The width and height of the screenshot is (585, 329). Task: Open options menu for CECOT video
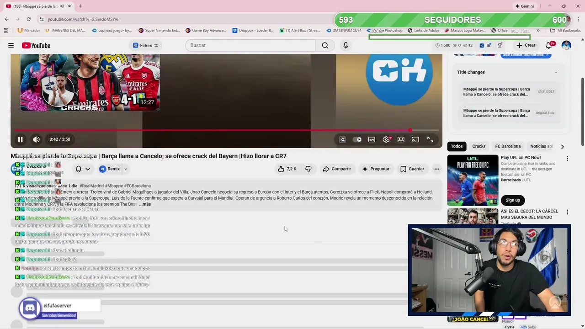coord(567,212)
